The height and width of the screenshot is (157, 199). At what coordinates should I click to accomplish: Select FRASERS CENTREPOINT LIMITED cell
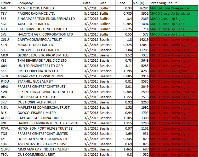click(49, 133)
